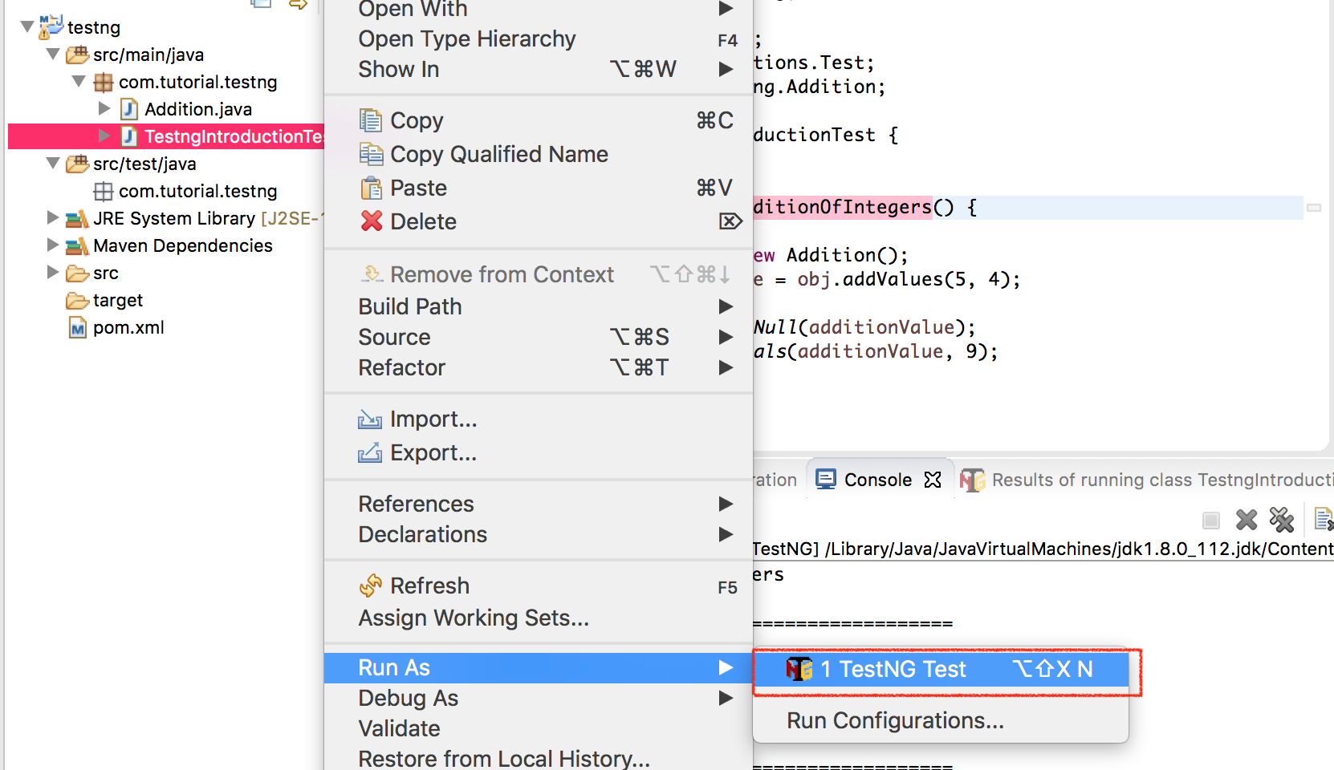Select the highlighted Run As entry
The width and height of the screenshot is (1334, 770).
538,668
